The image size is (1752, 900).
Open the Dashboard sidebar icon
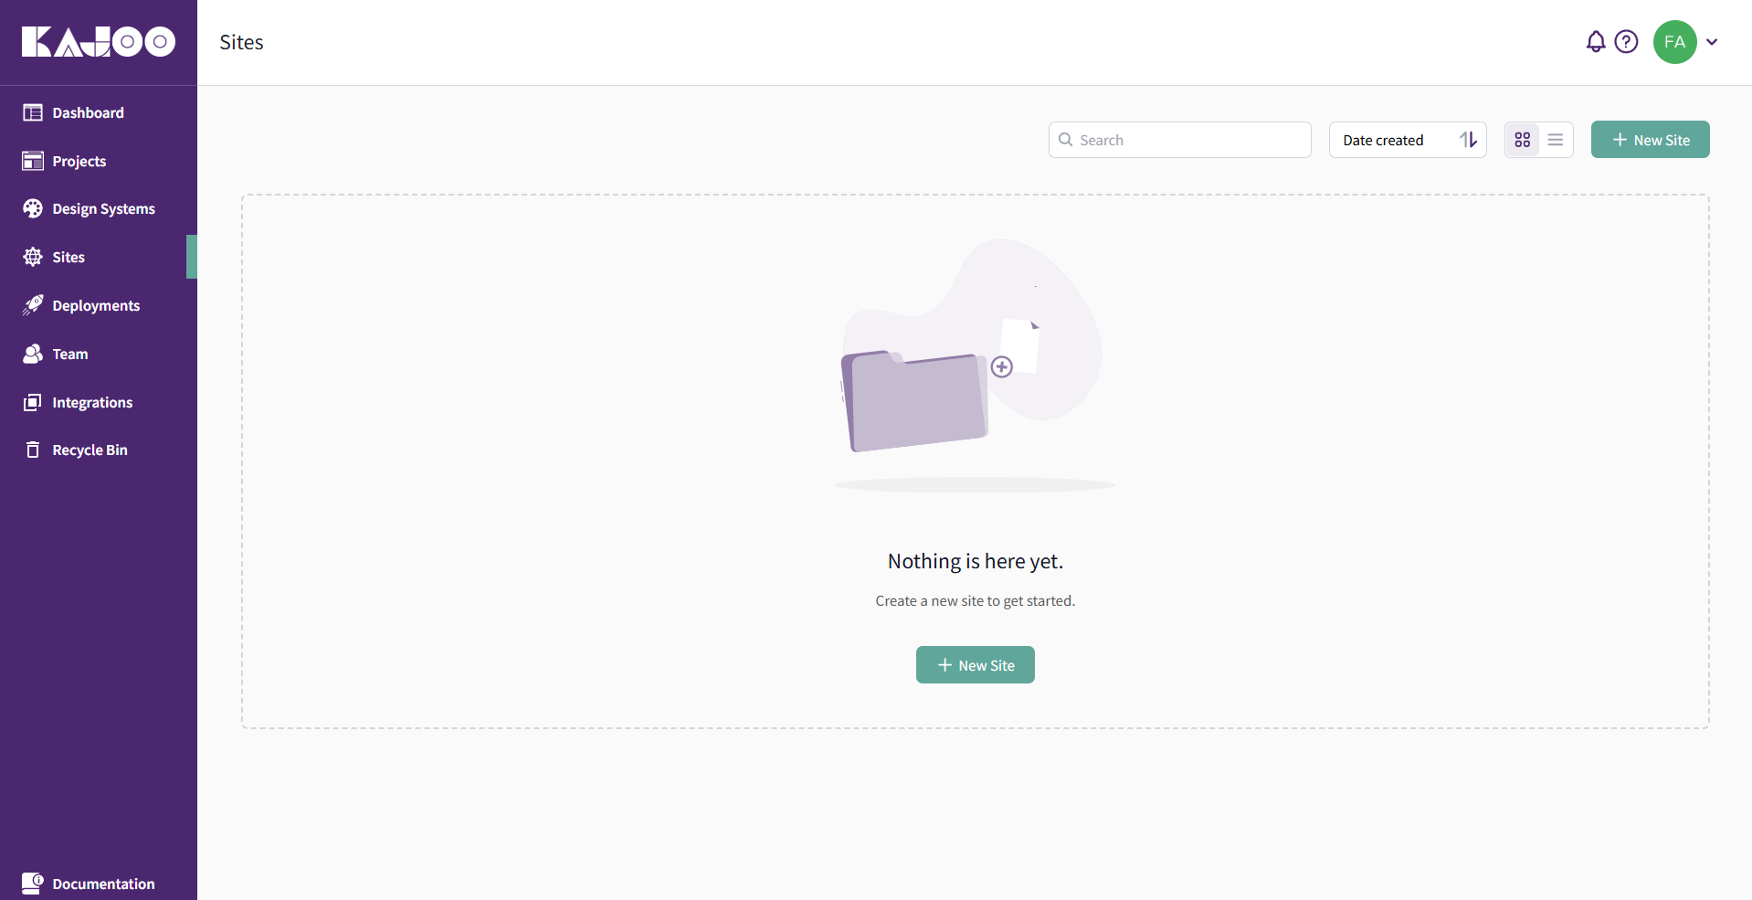pos(33,112)
